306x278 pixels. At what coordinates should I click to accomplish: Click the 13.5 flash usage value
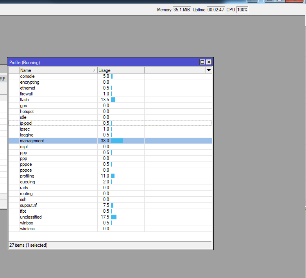point(105,100)
